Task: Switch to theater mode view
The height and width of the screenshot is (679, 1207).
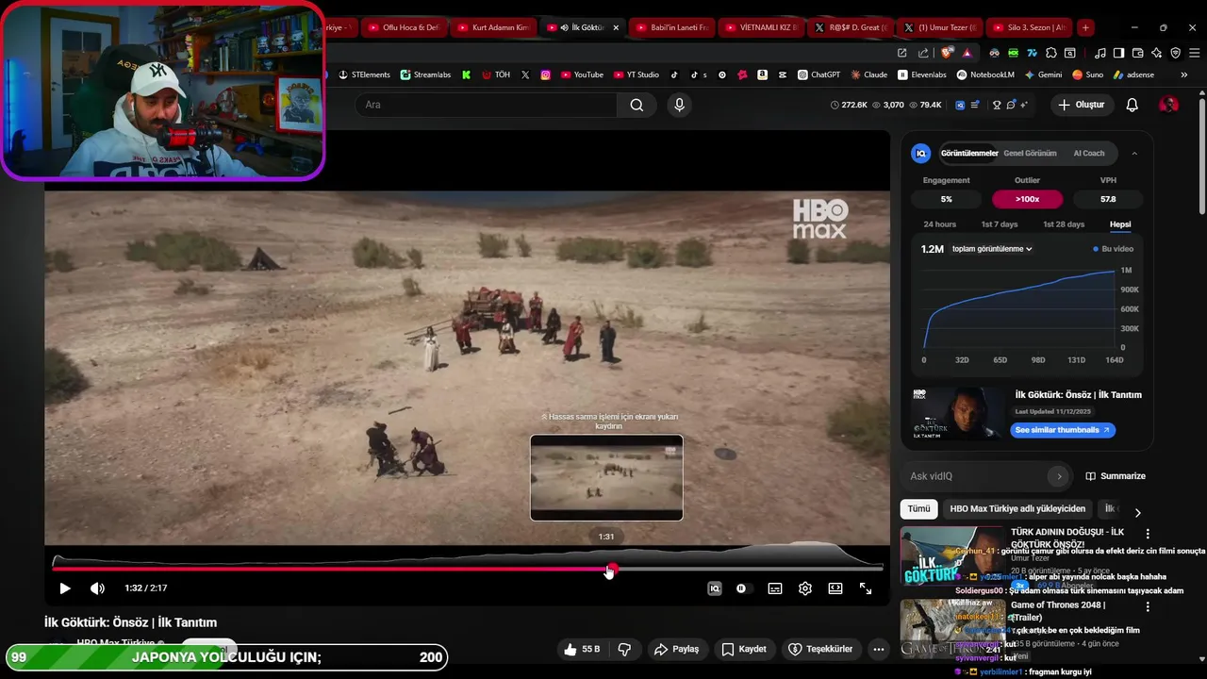Action: point(835,588)
